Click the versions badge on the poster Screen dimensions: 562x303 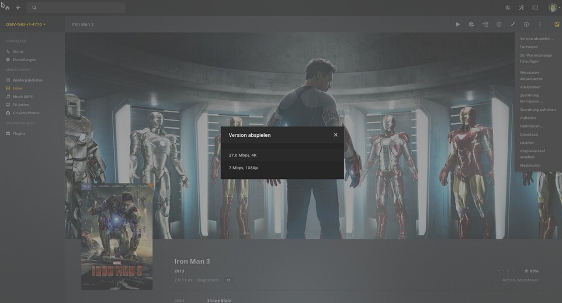86,186
